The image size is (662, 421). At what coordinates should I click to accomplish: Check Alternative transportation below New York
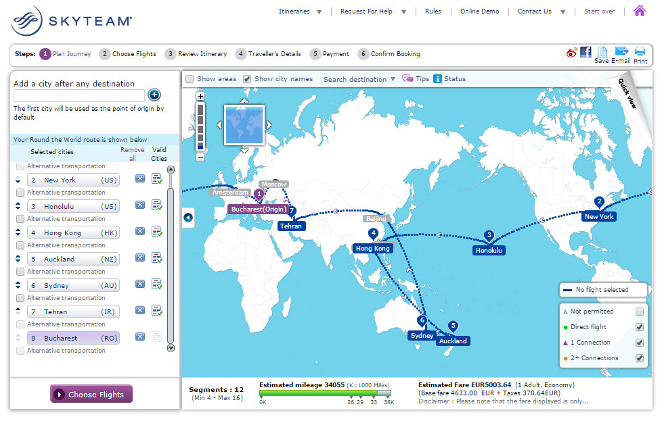[x=20, y=193]
